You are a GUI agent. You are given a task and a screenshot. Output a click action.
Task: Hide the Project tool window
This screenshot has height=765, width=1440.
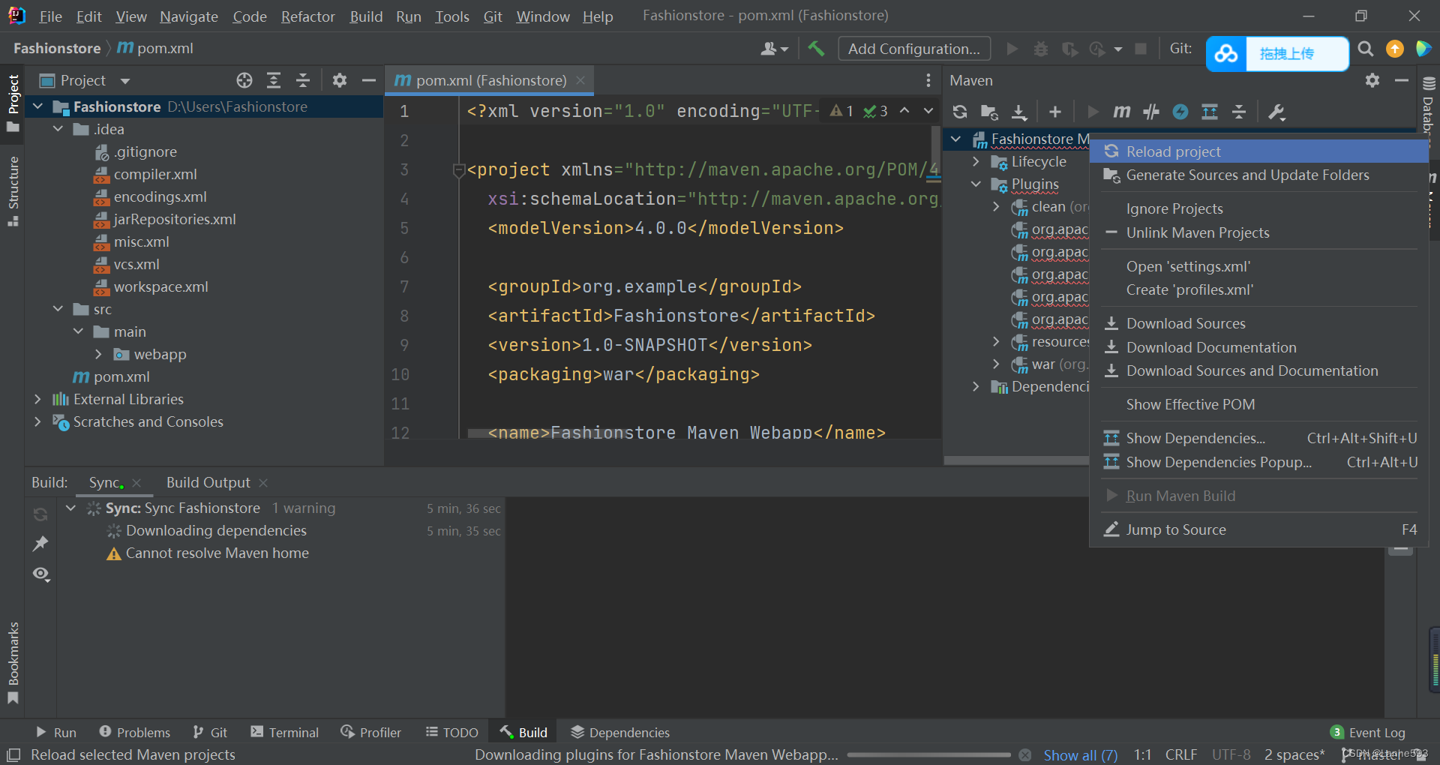pos(369,80)
